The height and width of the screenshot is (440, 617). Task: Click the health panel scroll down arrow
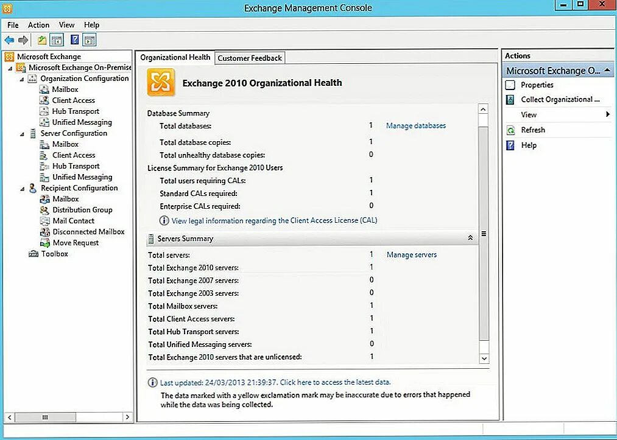coord(484,358)
